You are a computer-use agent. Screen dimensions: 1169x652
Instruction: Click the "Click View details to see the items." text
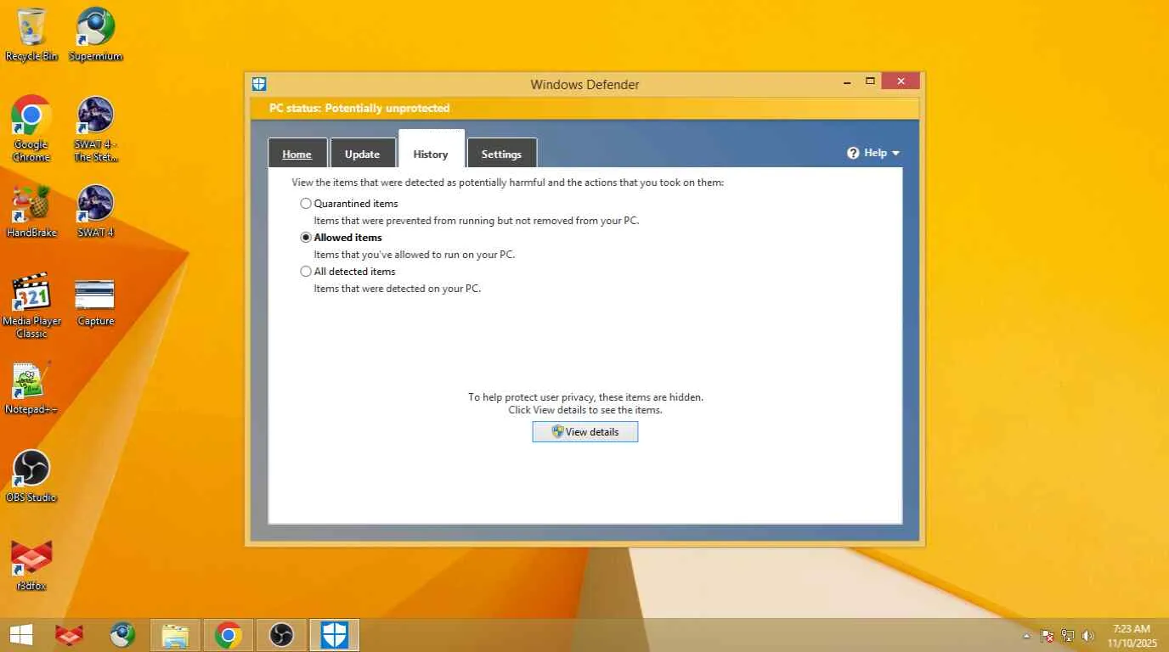(x=585, y=410)
